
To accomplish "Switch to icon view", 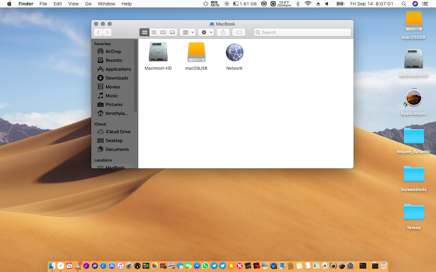I will coord(144,32).
